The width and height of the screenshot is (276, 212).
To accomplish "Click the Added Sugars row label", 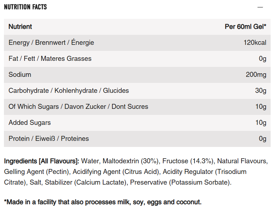I will point(30,123).
